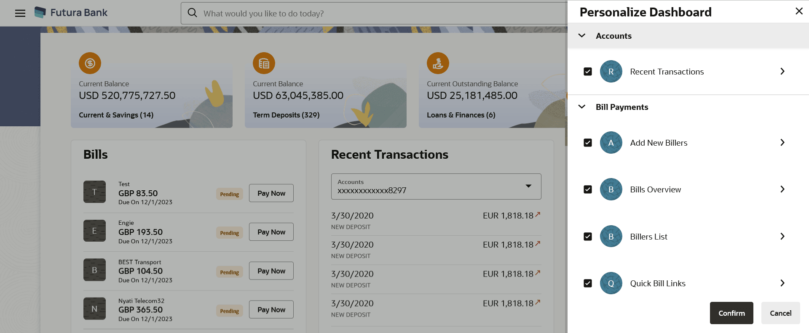Click the Quick Bill Links avatar icon
The height and width of the screenshot is (333, 809).
(611, 283)
